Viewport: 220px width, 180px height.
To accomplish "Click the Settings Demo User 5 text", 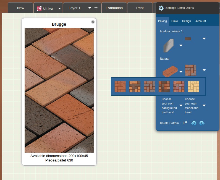I will (180, 8).
